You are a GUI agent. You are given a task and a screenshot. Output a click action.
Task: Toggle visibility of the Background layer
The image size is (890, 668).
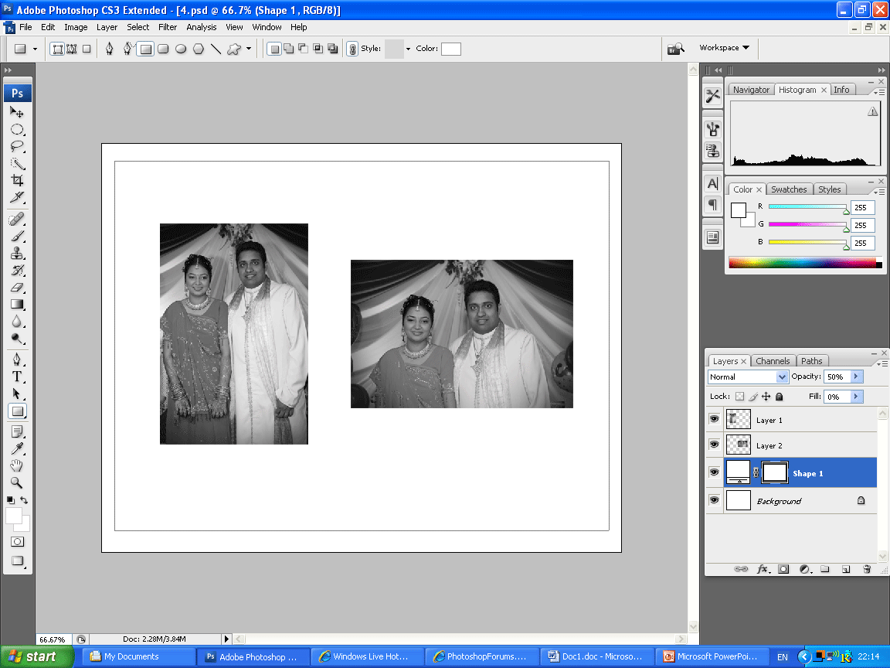[714, 500]
